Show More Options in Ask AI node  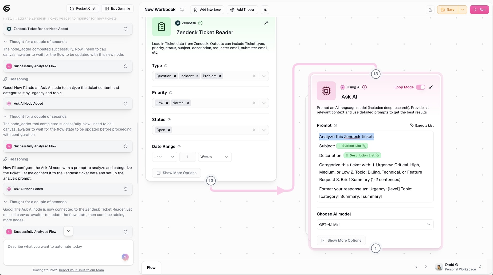pyautogui.click(x=341, y=241)
